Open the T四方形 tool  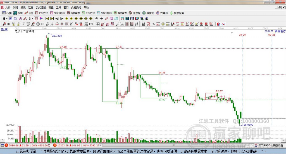(89, 13)
